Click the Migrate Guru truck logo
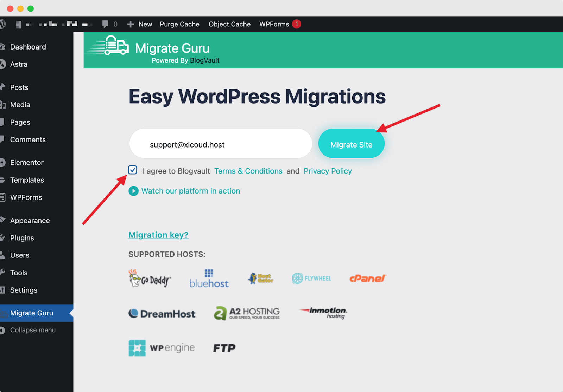 pos(116,46)
